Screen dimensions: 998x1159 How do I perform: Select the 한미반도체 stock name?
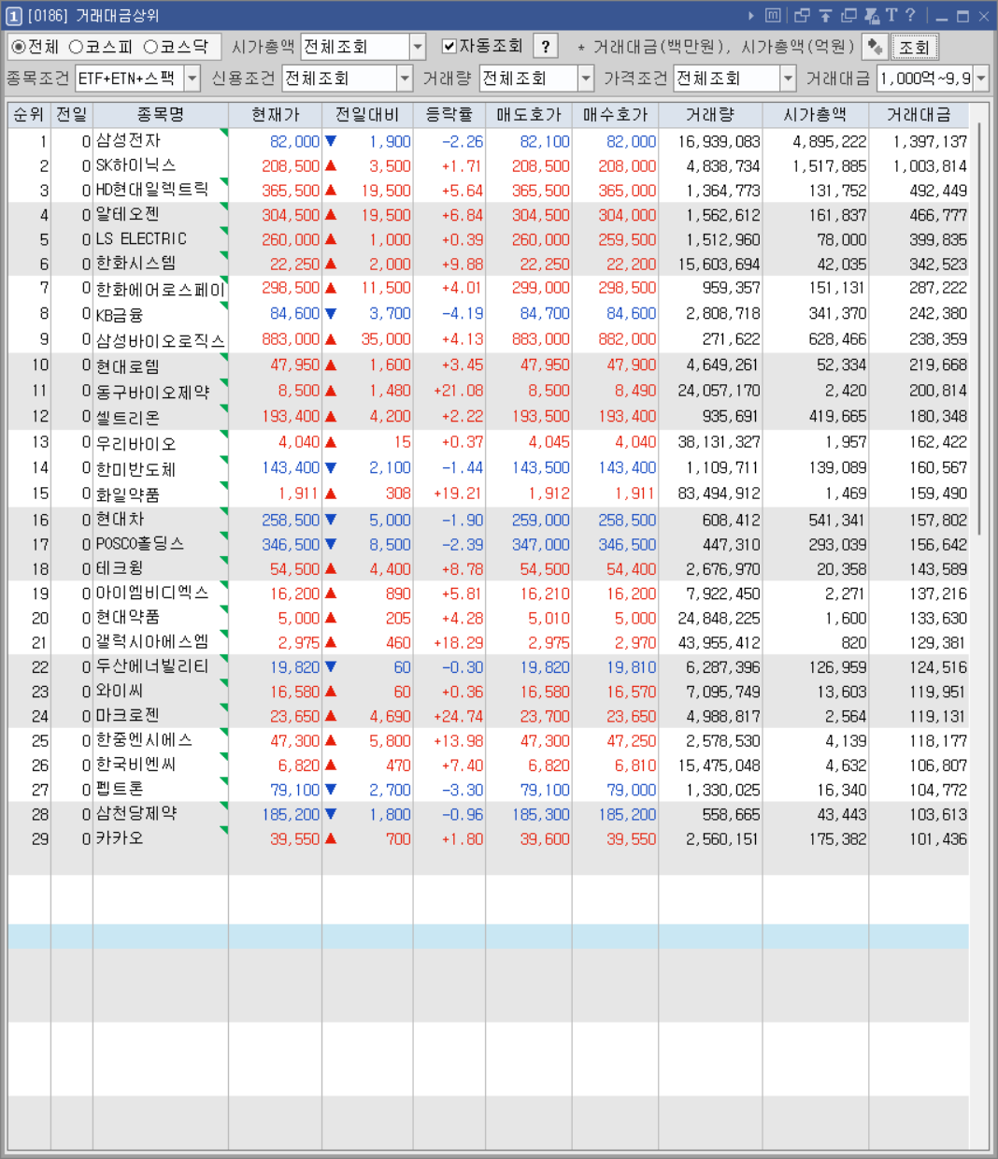[135, 468]
